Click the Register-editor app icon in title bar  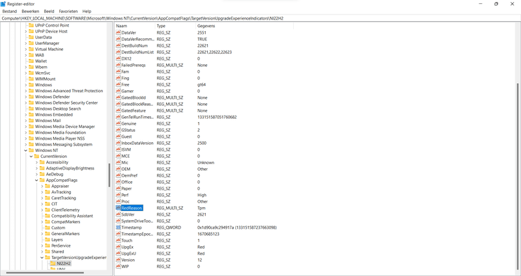[x=3, y=4]
